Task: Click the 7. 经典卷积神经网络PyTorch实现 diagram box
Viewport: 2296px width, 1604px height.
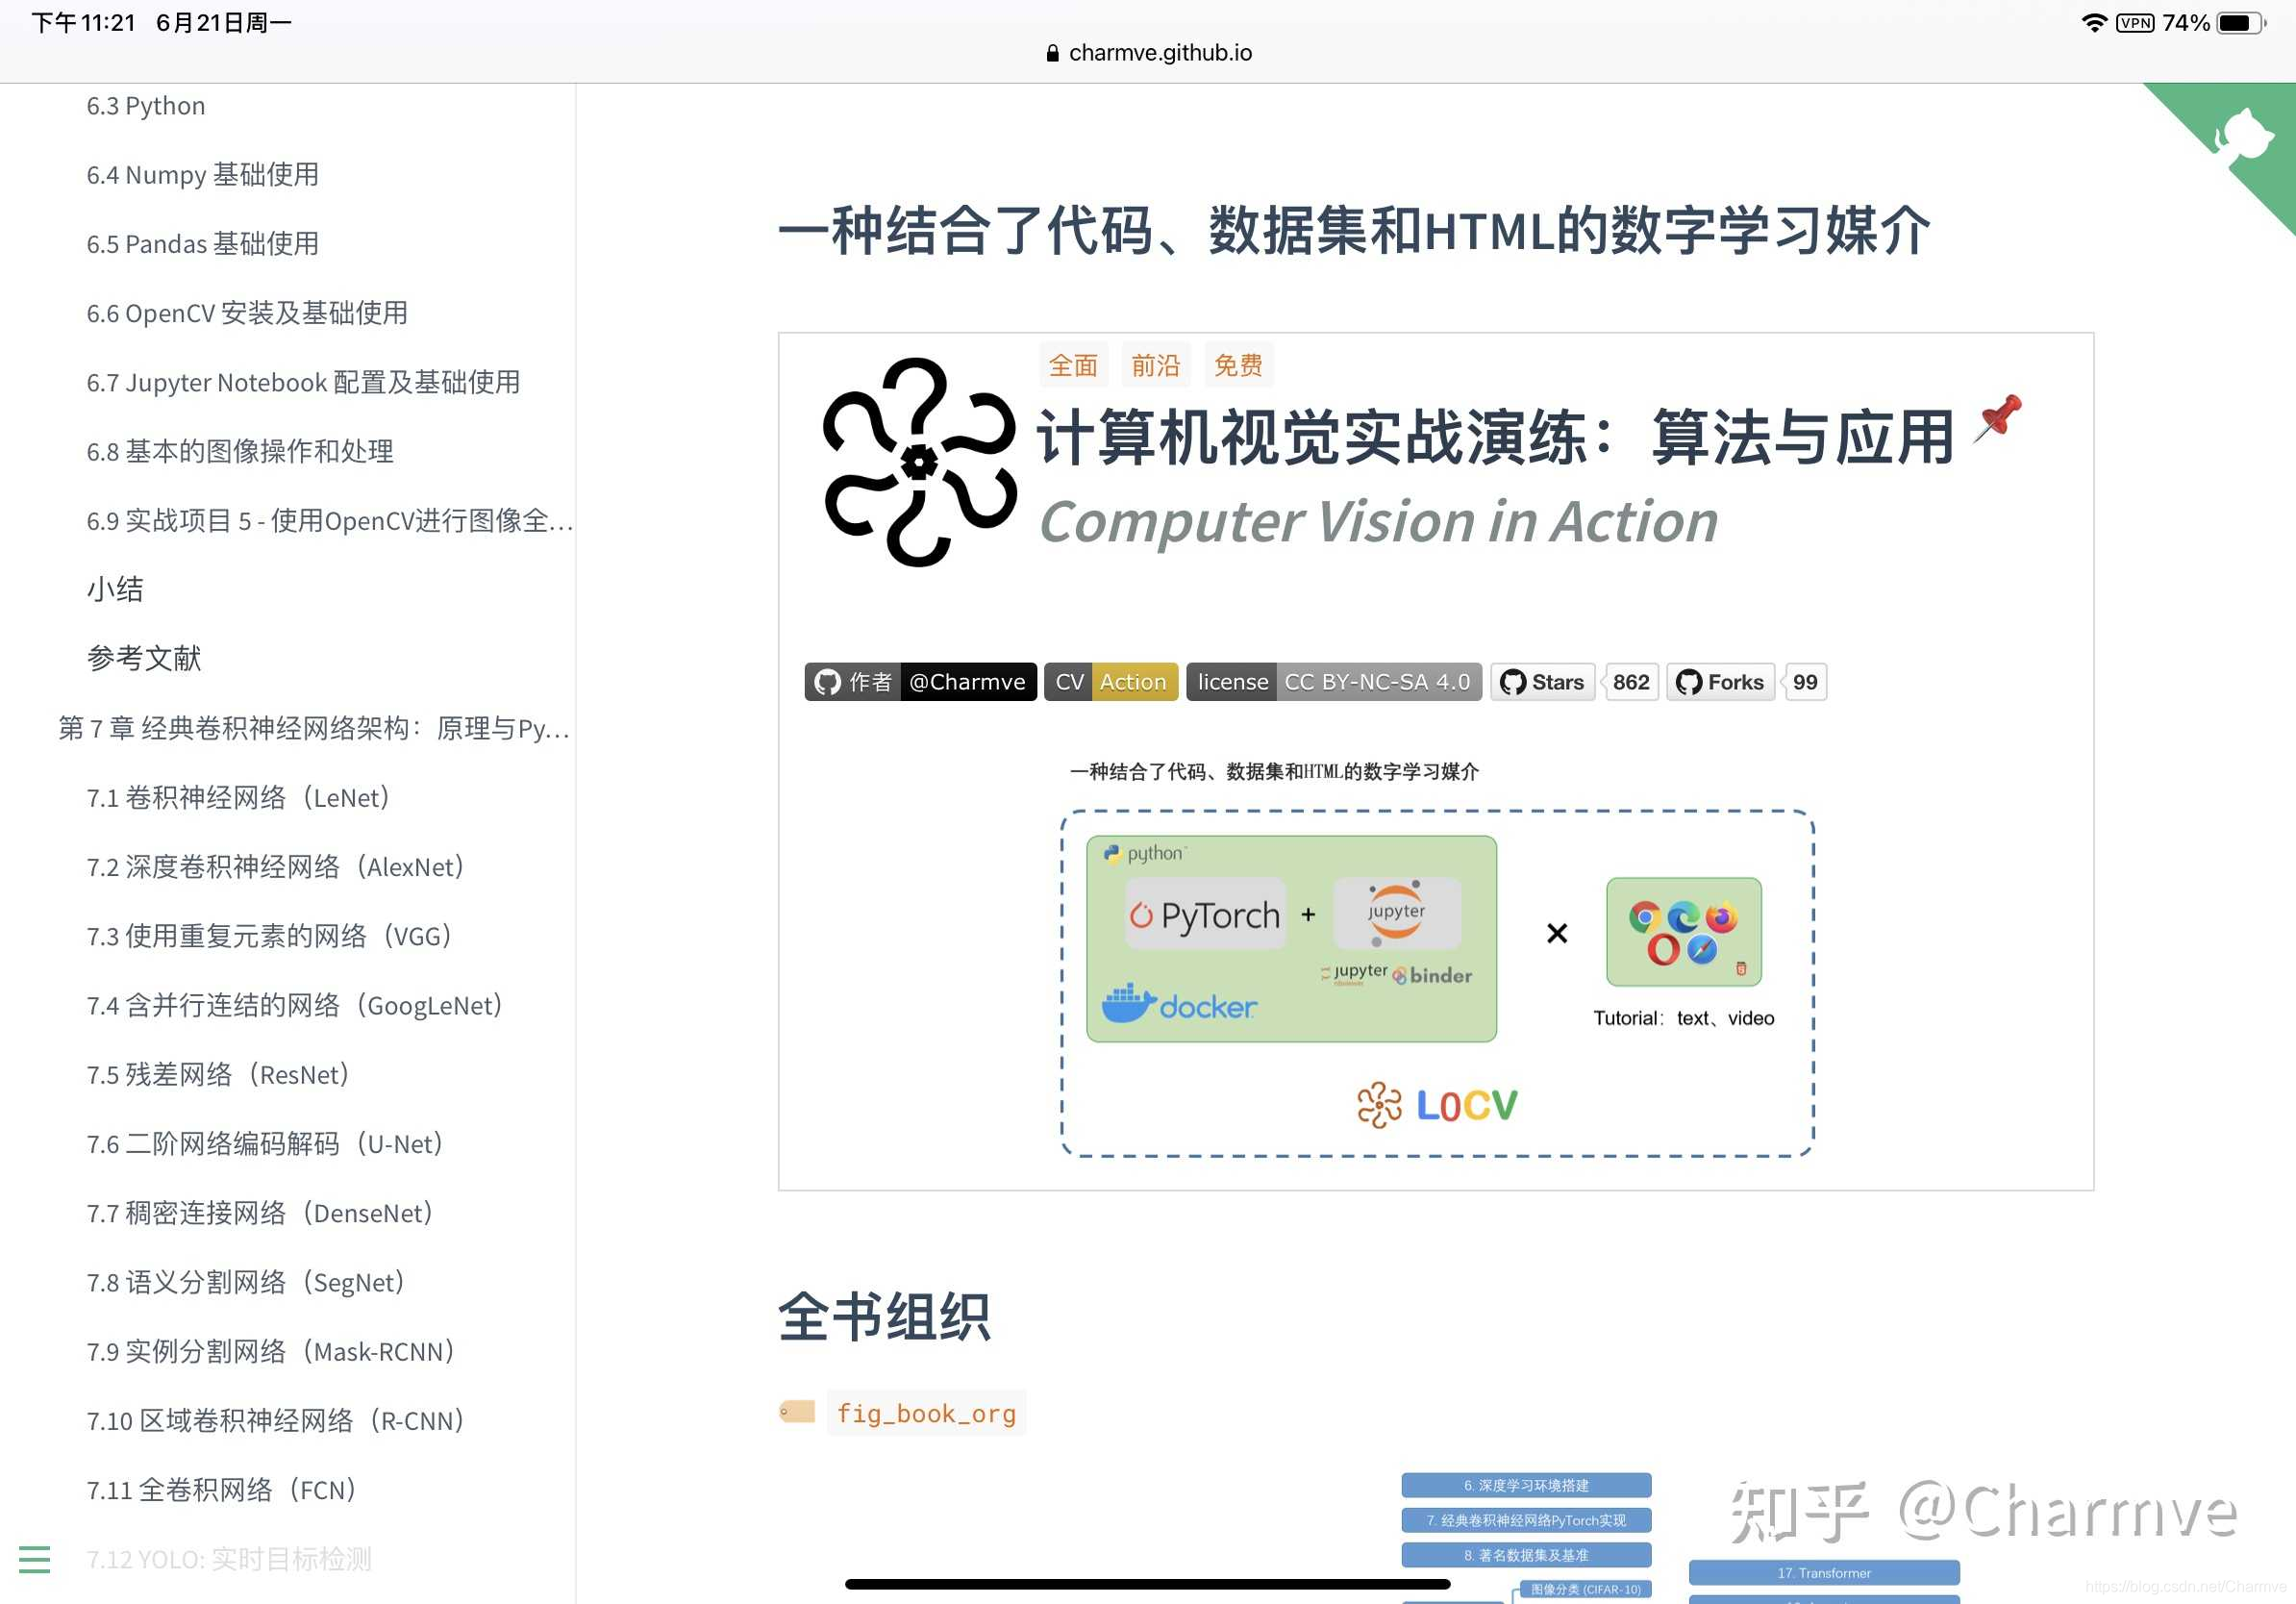Action: point(1526,1520)
